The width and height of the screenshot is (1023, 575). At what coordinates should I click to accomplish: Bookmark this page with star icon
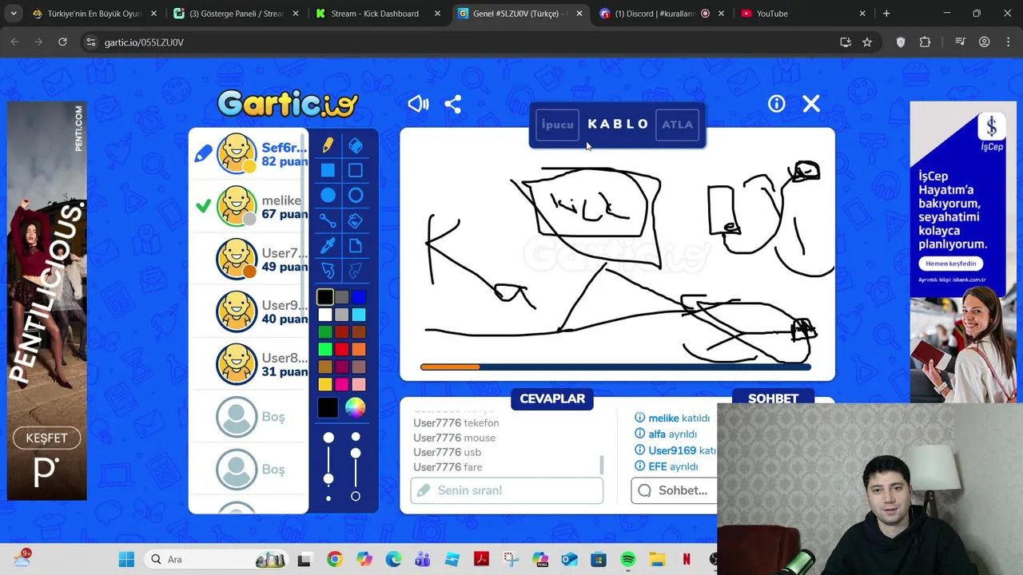click(x=867, y=42)
